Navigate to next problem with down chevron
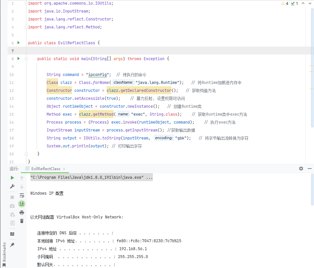314x268 pixels. [x=311, y=3]
